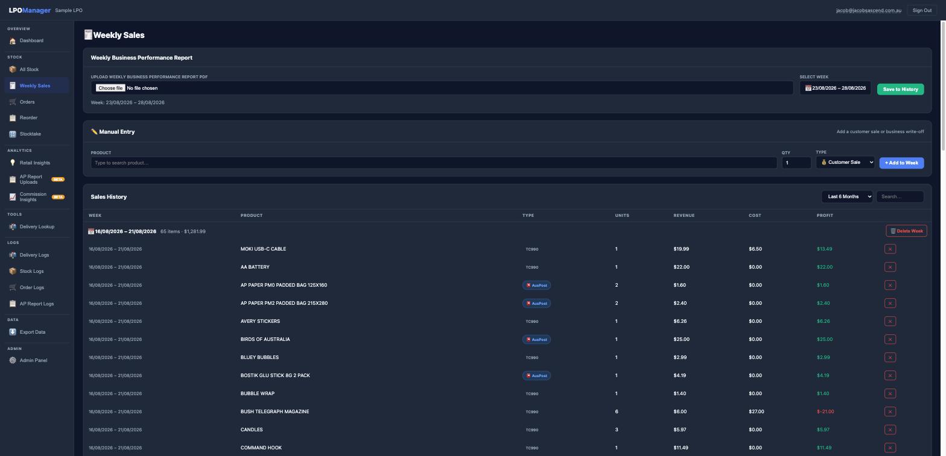Click the AP Report Uploads icon
Image resolution: width=946 pixels, height=456 pixels.
tap(13, 180)
